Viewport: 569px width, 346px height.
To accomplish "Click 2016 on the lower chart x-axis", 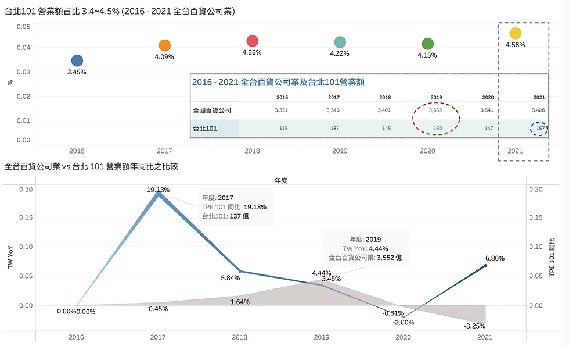I will pos(76,337).
